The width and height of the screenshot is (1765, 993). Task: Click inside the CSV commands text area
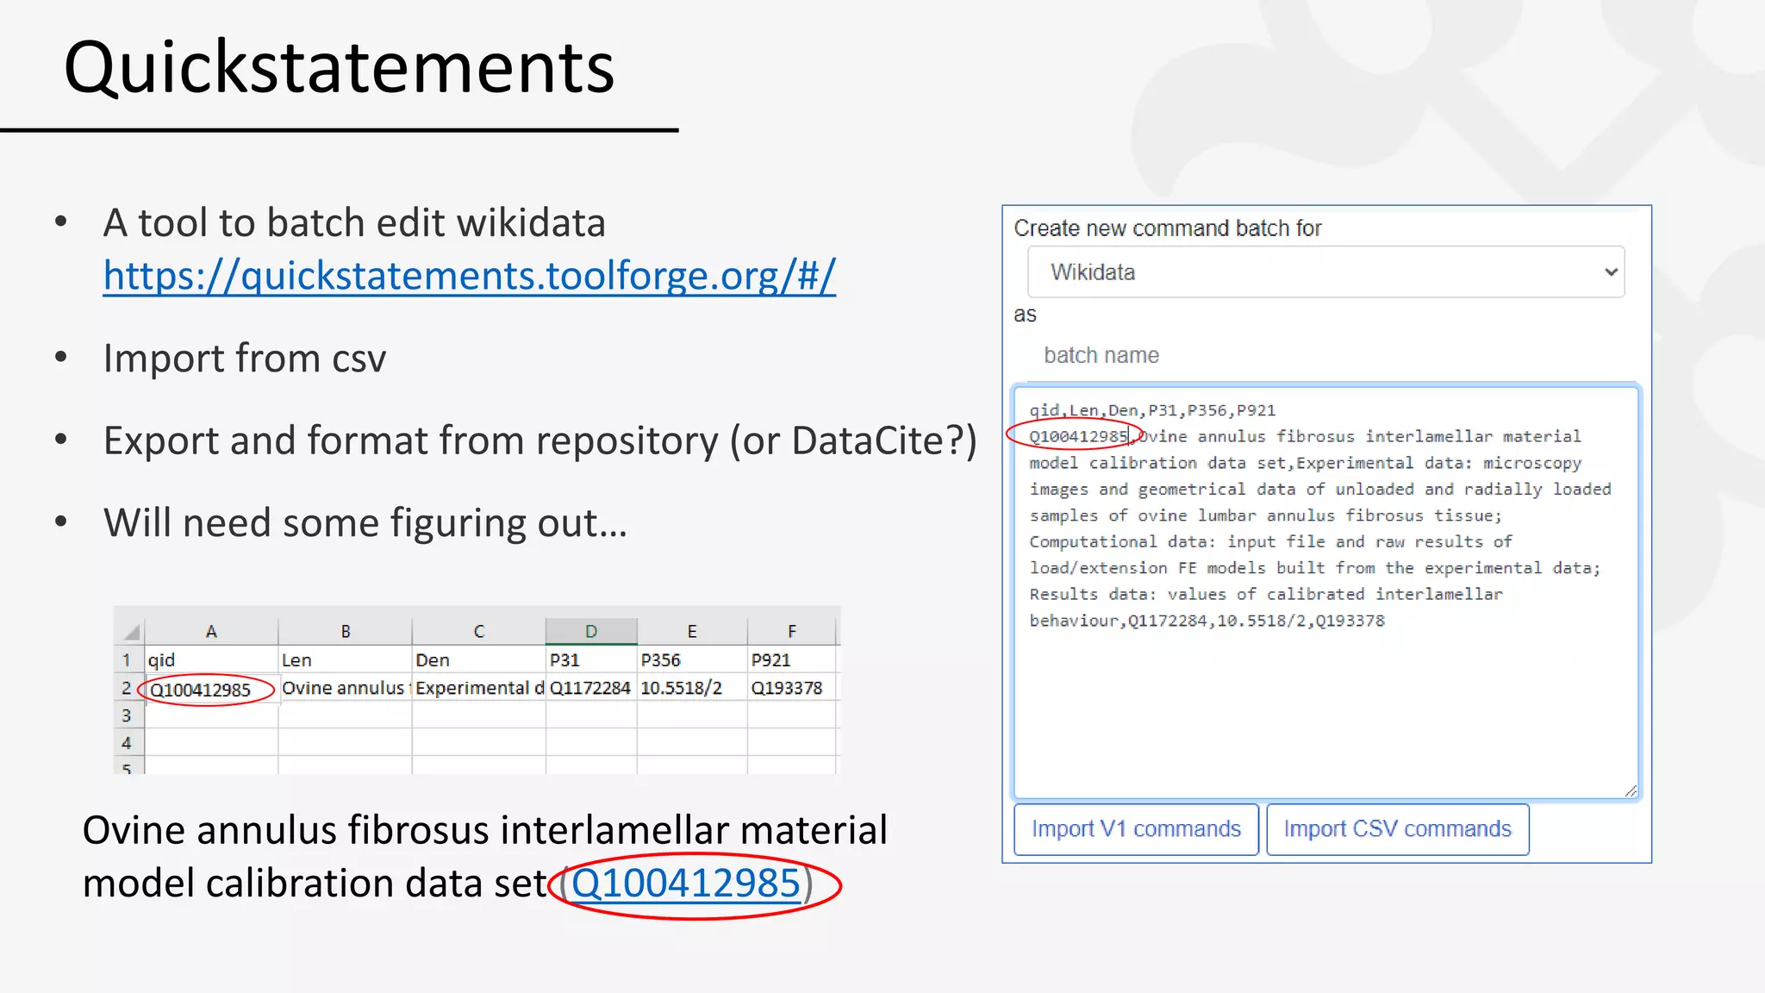point(1325,593)
